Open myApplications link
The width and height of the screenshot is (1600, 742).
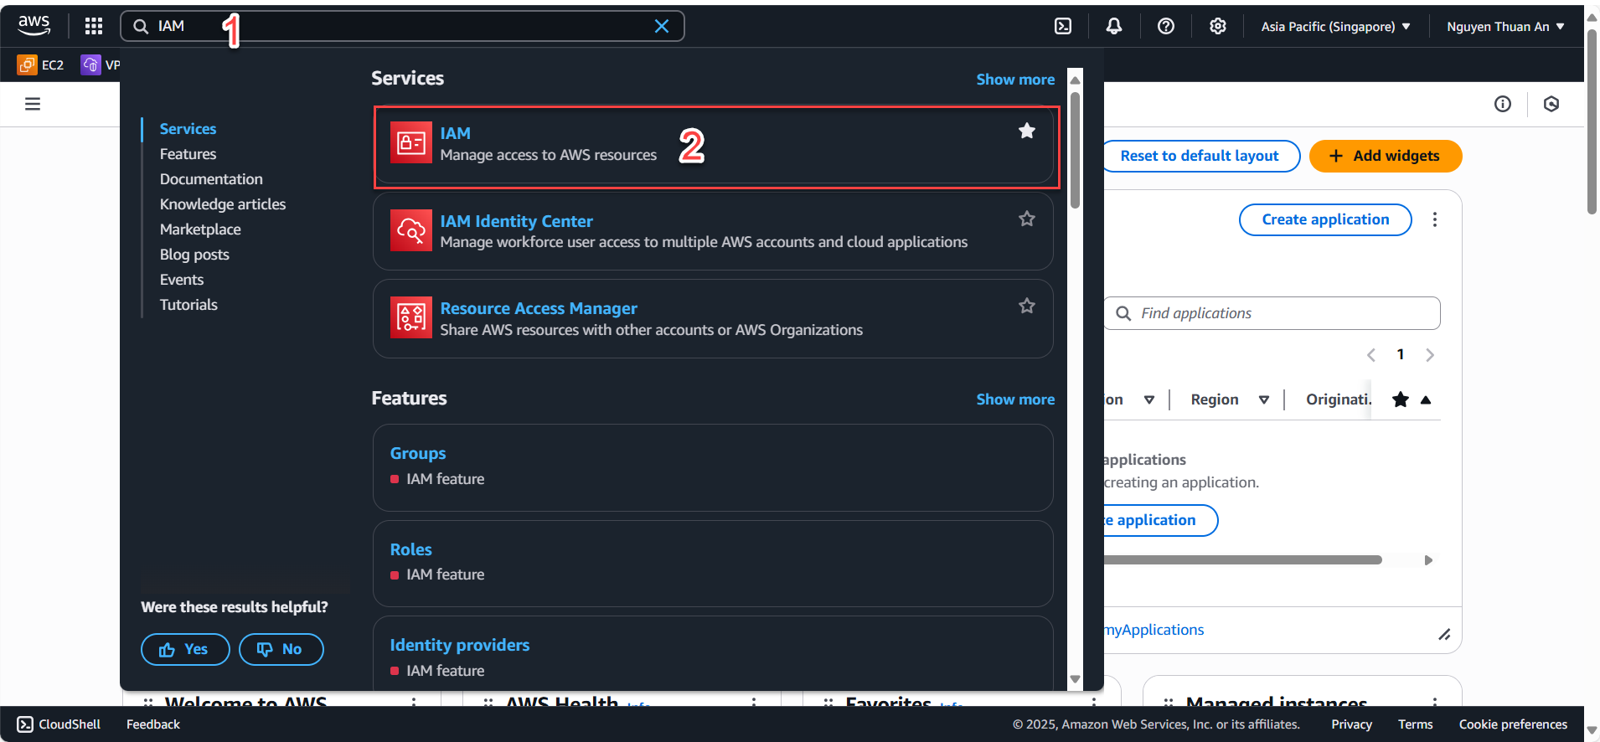point(1154,630)
